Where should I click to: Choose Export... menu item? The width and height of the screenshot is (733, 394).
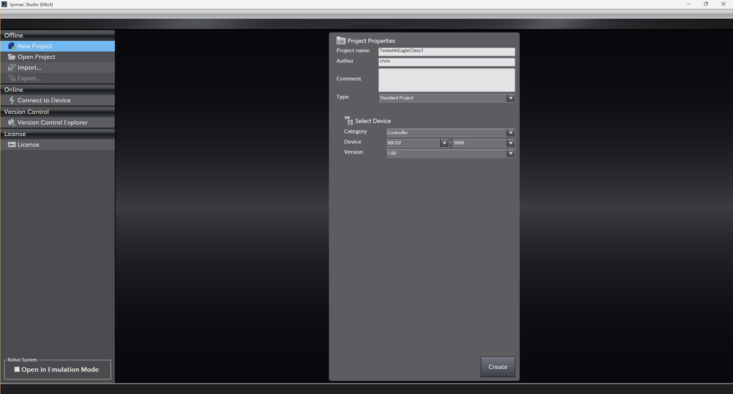(58, 78)
